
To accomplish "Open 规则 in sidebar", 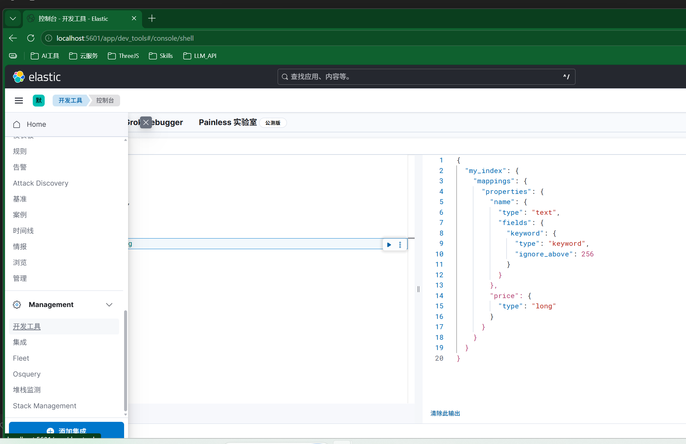I will (x=20, y=152).
